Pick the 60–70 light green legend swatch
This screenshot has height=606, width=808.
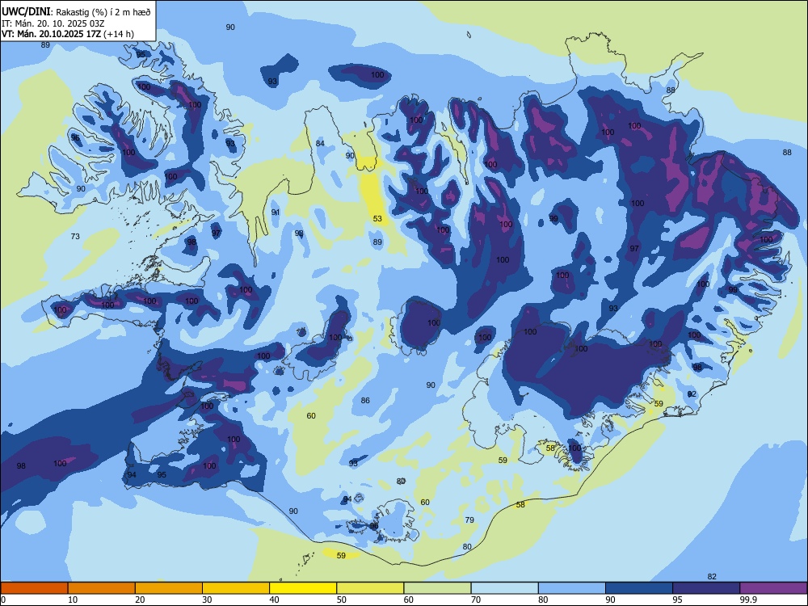437,588
